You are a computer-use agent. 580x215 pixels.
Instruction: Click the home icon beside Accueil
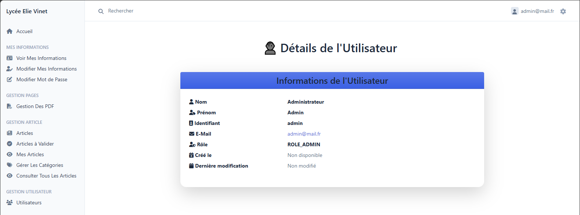click(x=10, y=31)
